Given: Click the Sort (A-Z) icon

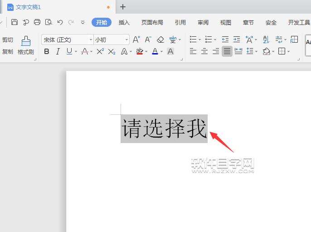Looking at the screenshot, I should click(266, 39).
